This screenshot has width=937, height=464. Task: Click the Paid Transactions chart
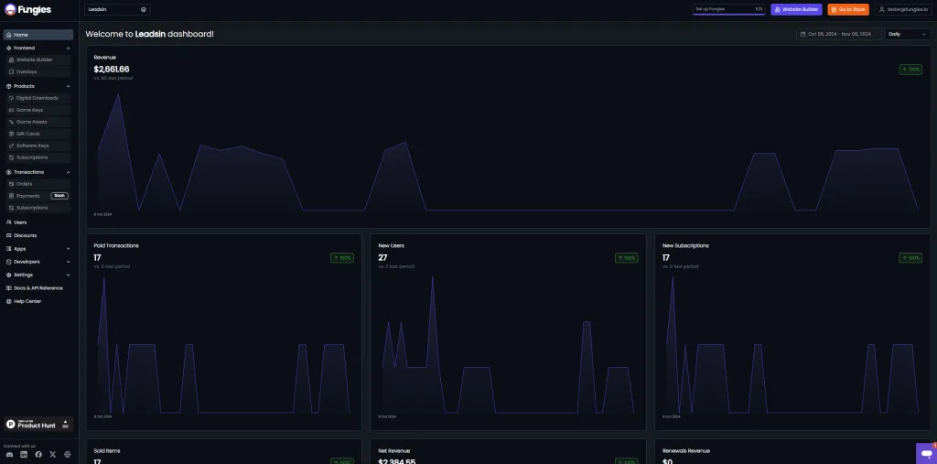click(x=224, y=344)
